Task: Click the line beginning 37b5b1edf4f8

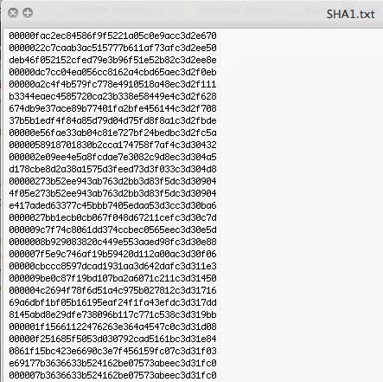Action: (x=112, y=120)
